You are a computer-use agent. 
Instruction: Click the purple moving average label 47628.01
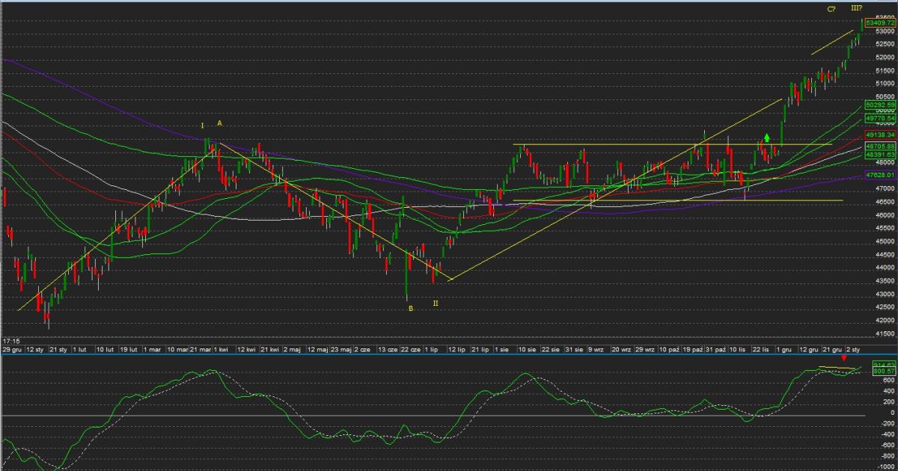880,174
